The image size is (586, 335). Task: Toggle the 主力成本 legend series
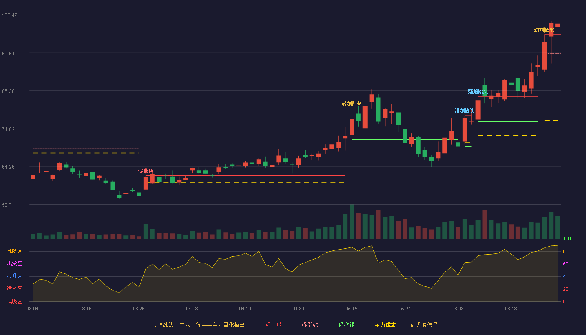(x=381, y=325)
